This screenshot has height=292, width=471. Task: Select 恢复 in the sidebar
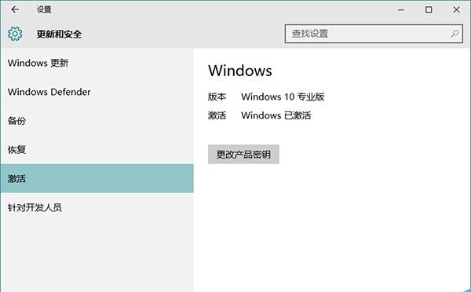[x=97, y=150]
